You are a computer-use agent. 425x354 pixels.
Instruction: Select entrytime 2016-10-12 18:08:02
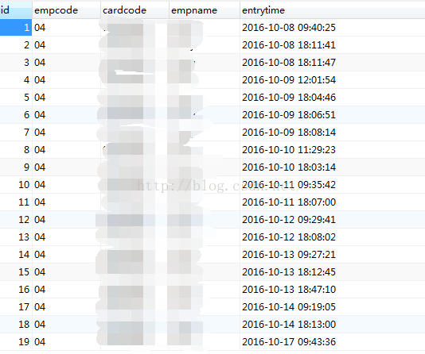289,237
